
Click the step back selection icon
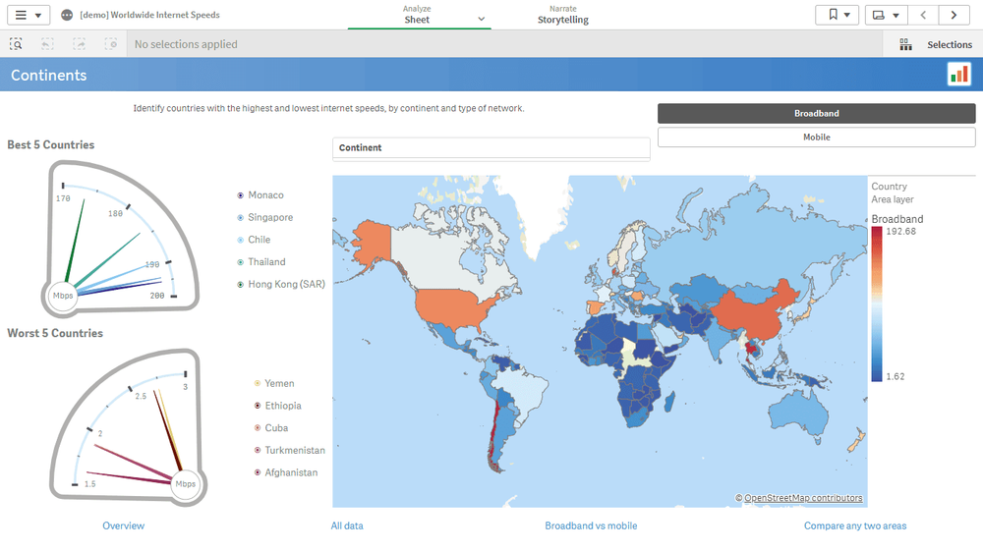(x=48, y=44)
